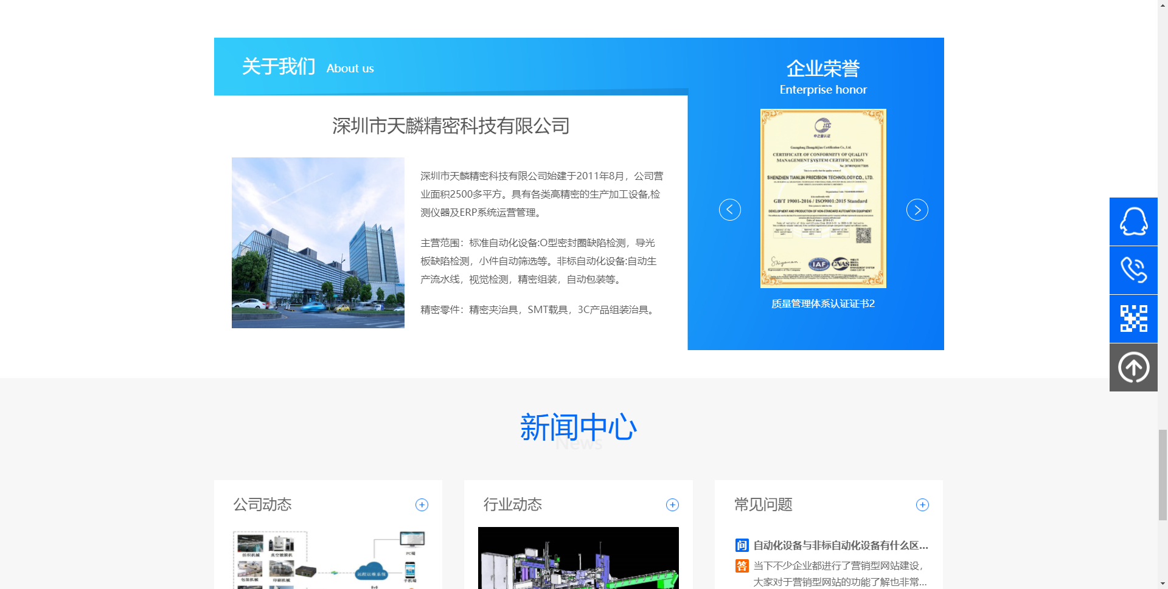Click the phone contact sidebar icon

1133,269
